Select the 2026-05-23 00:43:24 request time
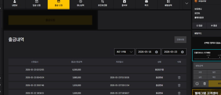Viewport: 221px width, 95px height. 35,77
